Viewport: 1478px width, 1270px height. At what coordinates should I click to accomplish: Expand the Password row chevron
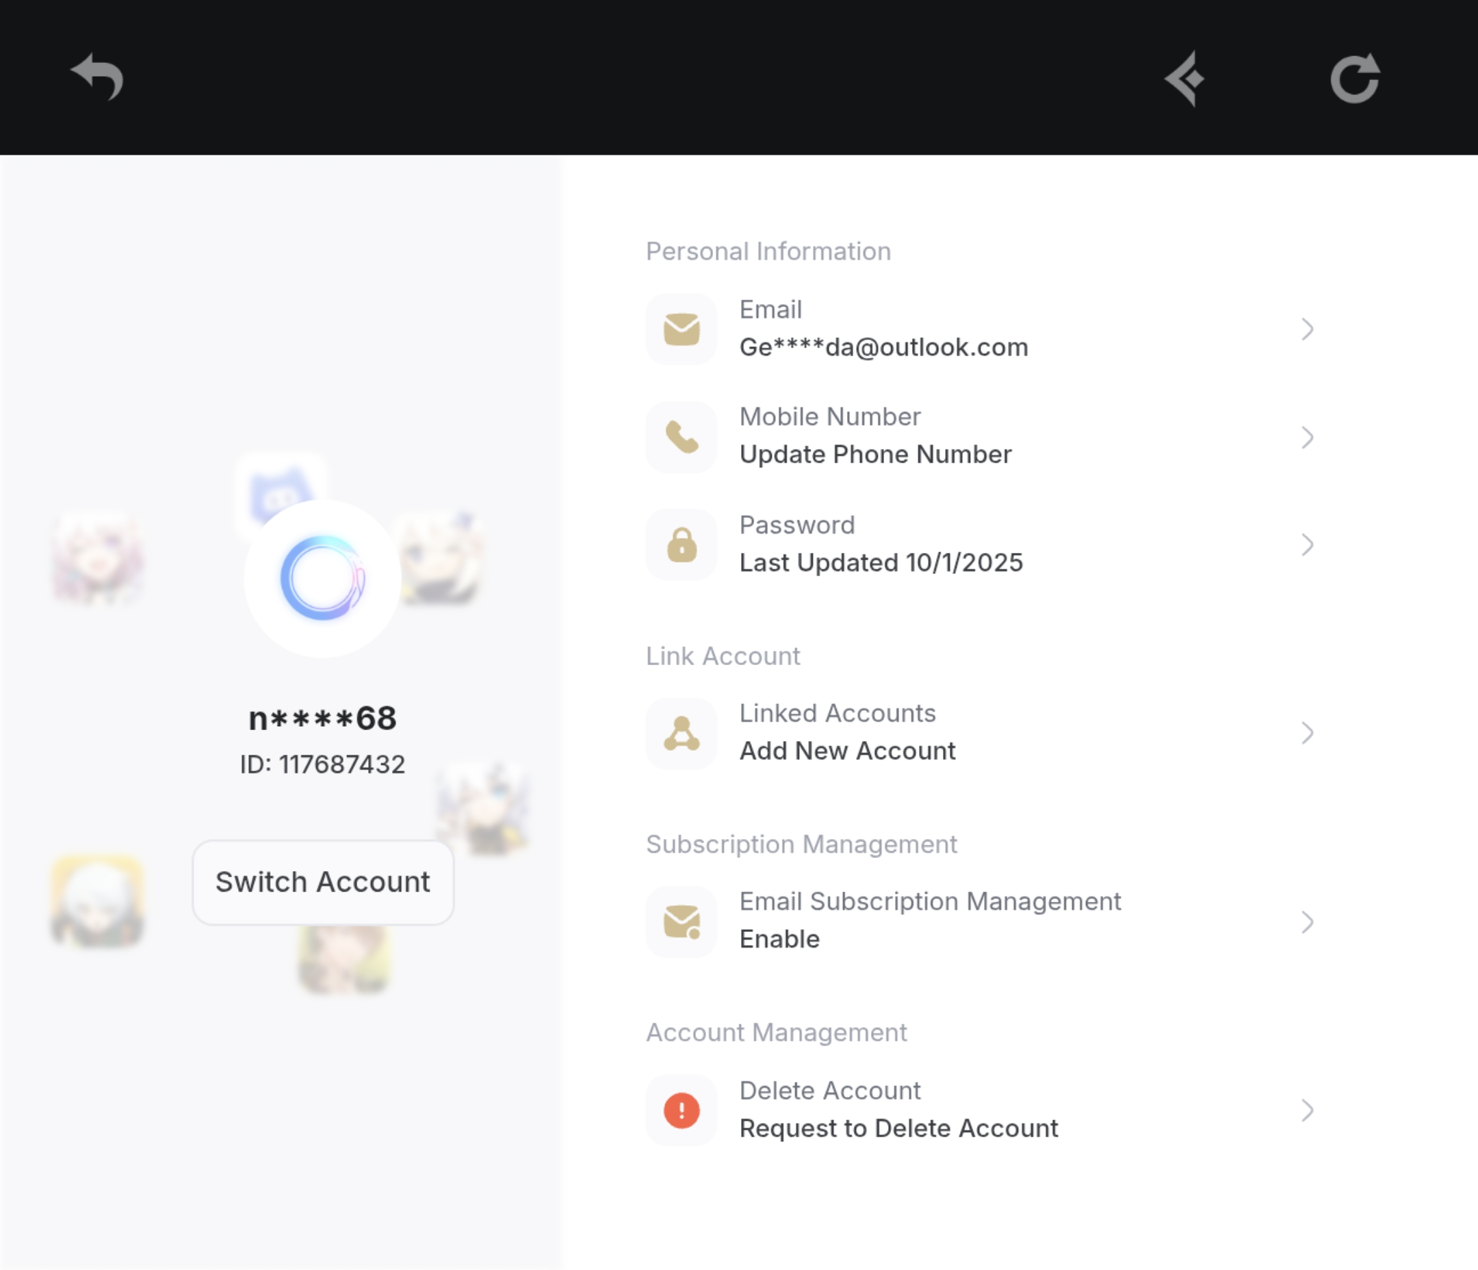coord(1307,545)
